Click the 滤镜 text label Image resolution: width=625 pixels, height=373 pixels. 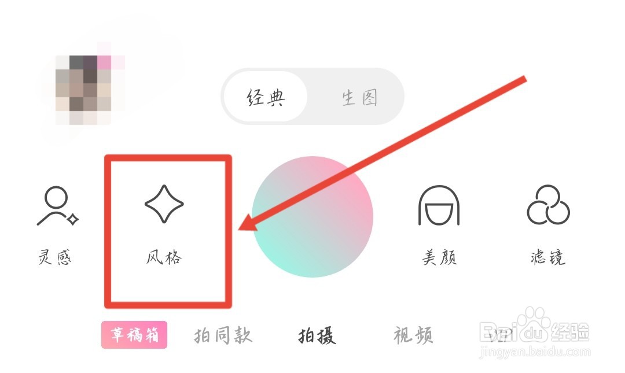[x=548, y=257]
